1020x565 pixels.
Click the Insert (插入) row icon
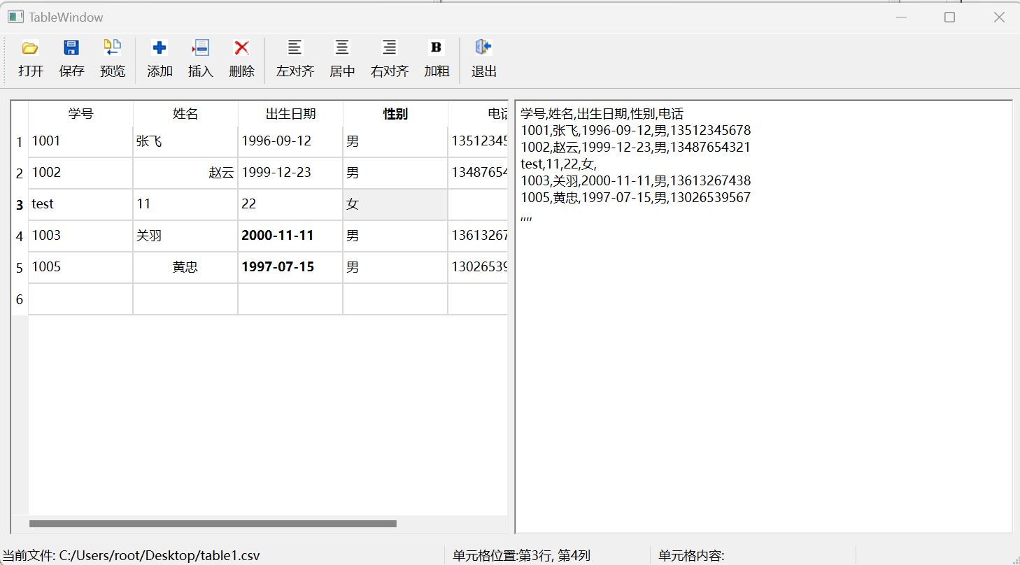pyautogui.click(x=201, y=48)
